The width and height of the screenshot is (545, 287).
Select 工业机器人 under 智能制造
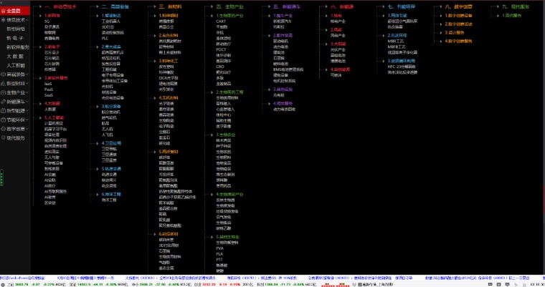(111, 21)
